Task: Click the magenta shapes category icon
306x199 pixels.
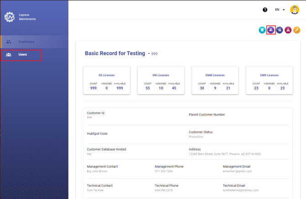Action: pos(288,30)
